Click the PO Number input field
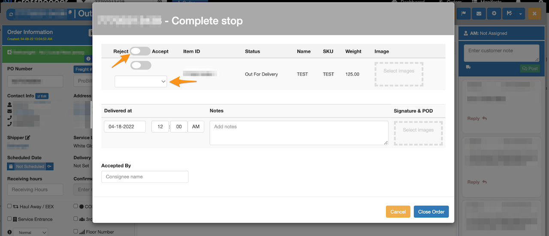Screen dimensions: 549x236 (x=35, y=82)
